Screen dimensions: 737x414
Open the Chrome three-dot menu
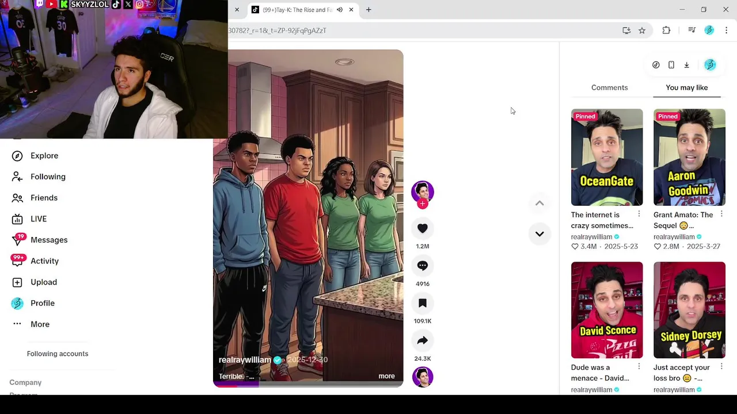[726, 30]
